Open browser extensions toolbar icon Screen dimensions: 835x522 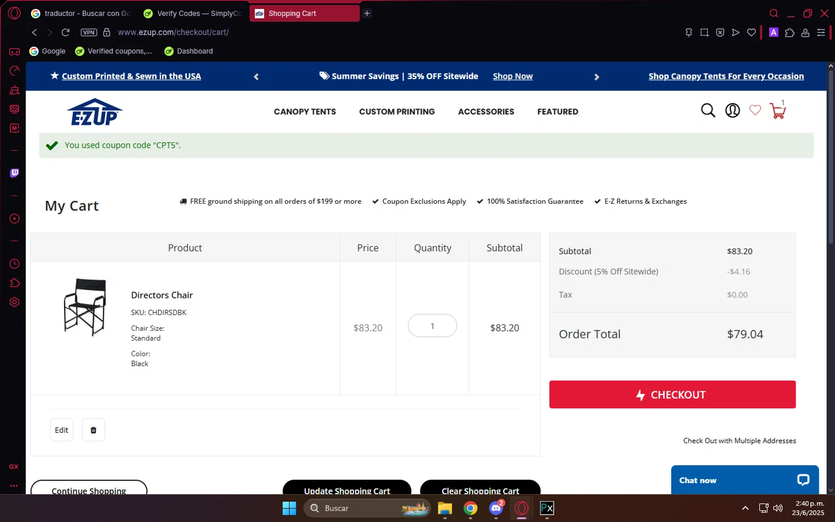coord(789,32)
